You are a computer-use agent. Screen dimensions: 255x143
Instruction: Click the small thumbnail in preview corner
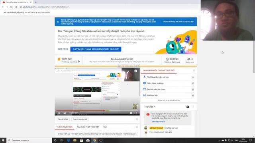135,106
